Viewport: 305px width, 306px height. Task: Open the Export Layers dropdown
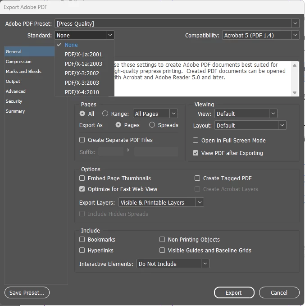pyautogui.click(x=161, y=202)
